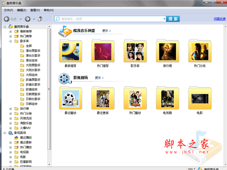The width and height of the screenshot is (227, 170).
Task: Open the 查看(V) menu
Action: pyautogui.click(x=35, y=10)
